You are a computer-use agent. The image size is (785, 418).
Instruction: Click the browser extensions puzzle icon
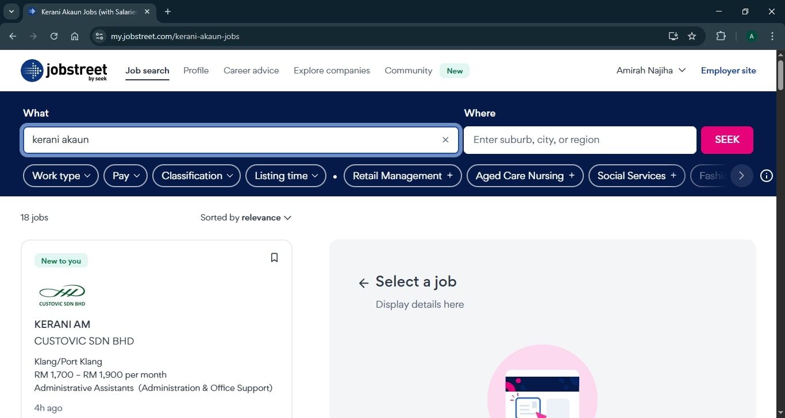pyautogui.click(x=721, y=36)
